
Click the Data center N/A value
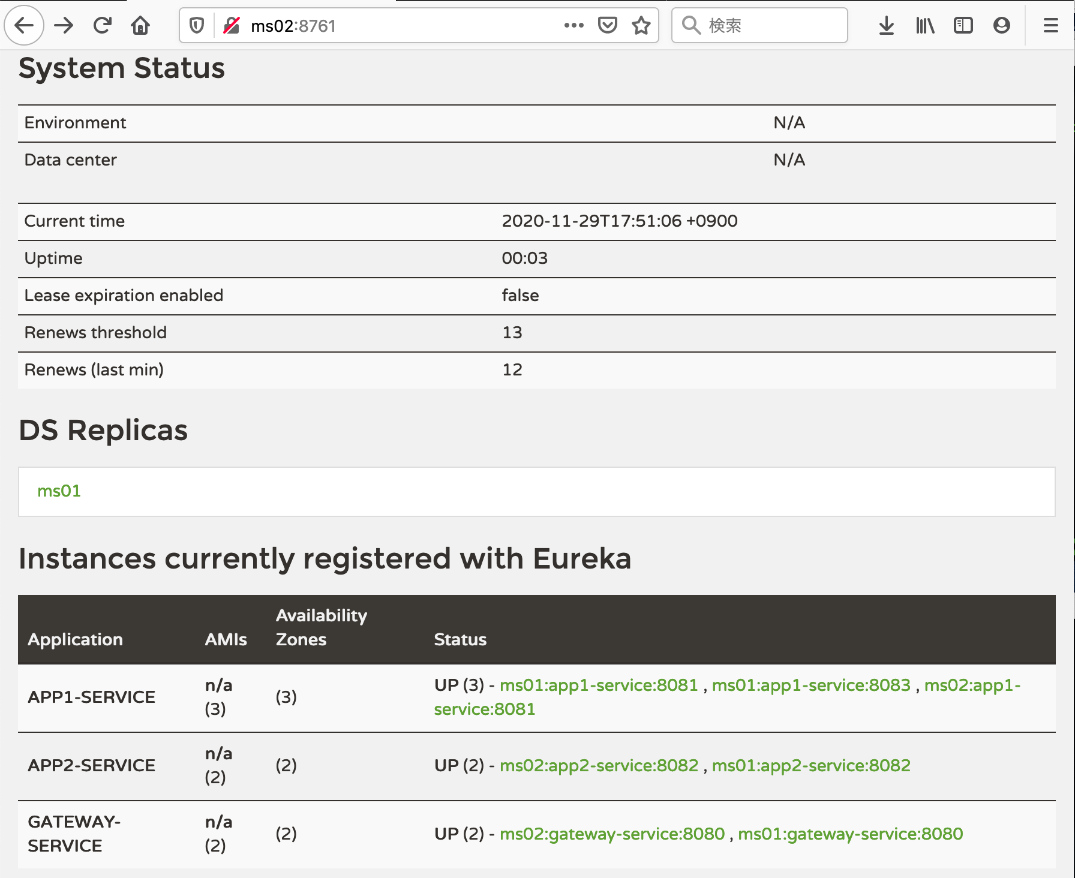click(x=789, y=160)
